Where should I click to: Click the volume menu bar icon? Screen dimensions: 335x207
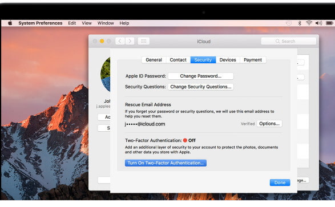click(318, 23)
